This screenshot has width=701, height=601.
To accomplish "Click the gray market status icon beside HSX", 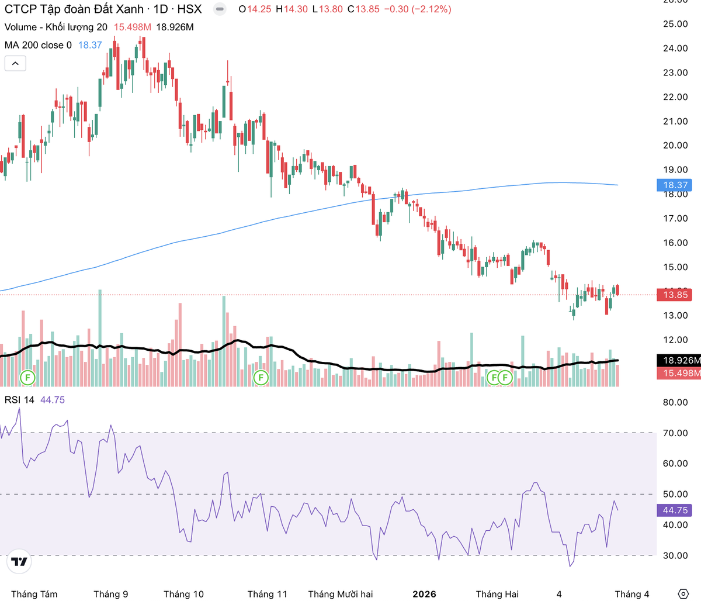I will click(x=219, y=9).
